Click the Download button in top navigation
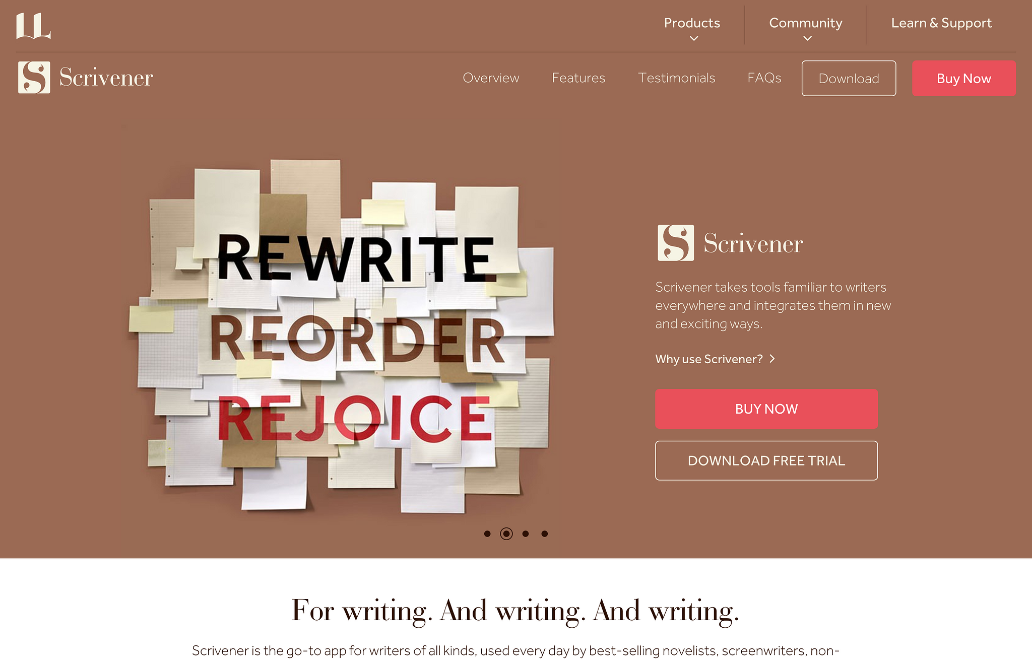Screen dimensions: 1032x661 [849, 78]
